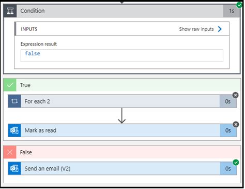Collapse the Condition card header

[x=121, y=11]
